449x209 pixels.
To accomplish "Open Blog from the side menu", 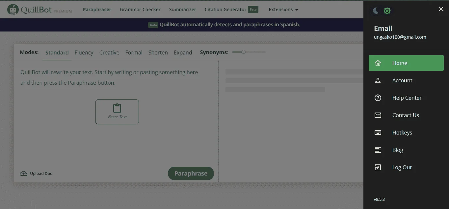I will click(406, 150).
